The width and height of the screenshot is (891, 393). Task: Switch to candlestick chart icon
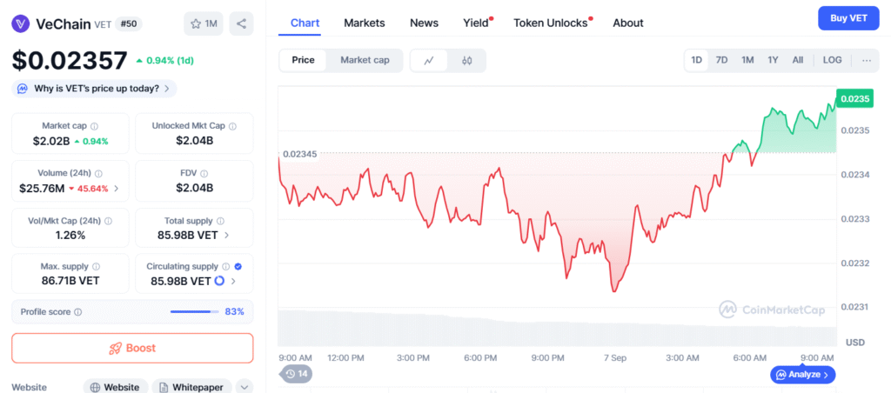click(467, 60)
